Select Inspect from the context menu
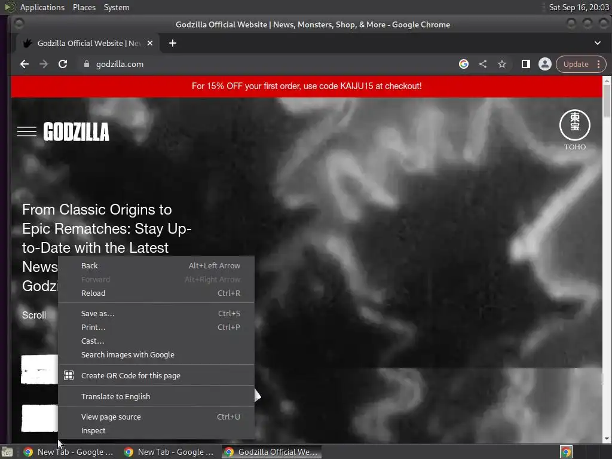This screenshot has height=459, width=612. tap(156, 430)
